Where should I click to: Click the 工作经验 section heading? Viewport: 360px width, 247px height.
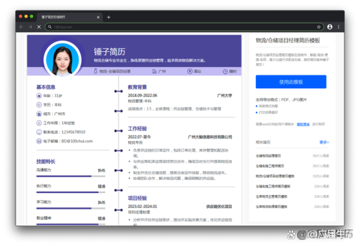[138, 129]
